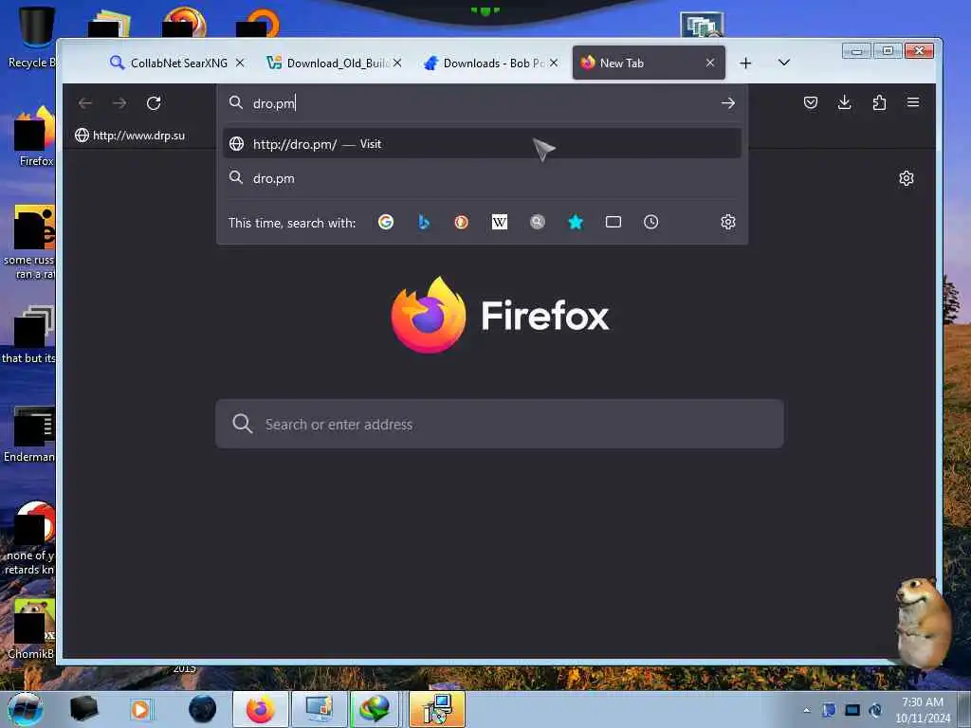971x728 pixels.
Task: Search history via clock icon
Action: coord(650,222)
